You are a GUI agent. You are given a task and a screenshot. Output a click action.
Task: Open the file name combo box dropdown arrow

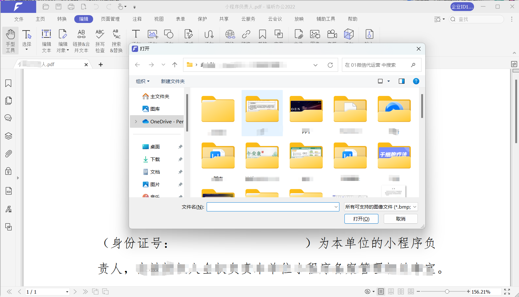(x=336, y=207)
